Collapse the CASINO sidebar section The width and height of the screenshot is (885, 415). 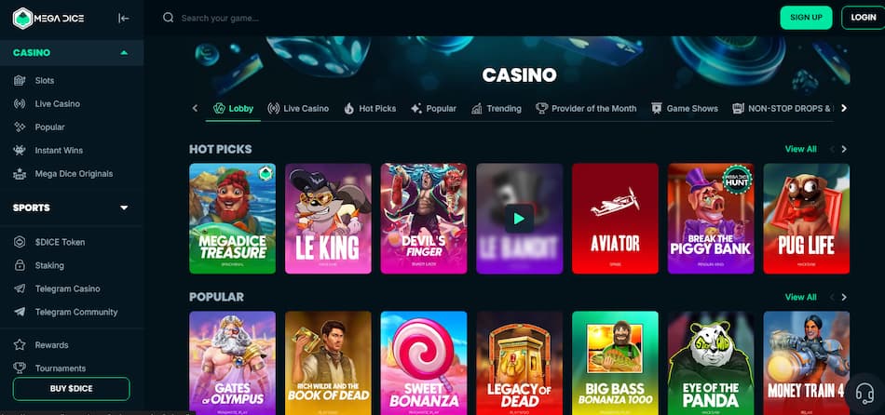pos(124,52)
